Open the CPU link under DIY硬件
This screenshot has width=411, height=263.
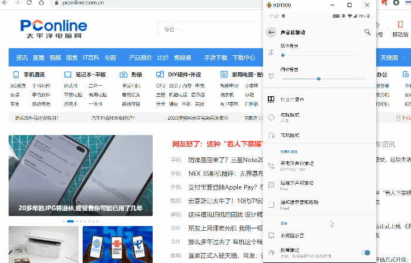click(x=160, y=86)
